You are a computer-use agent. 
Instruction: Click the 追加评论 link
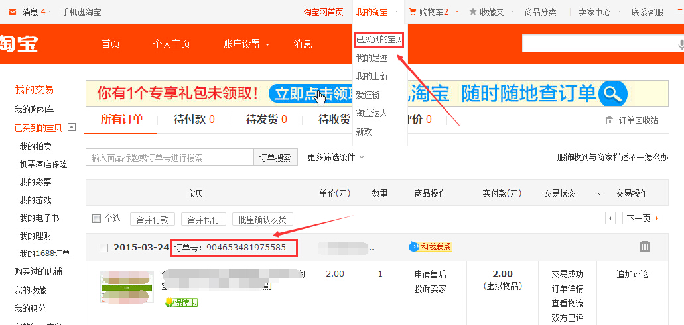tap(632, 274)
